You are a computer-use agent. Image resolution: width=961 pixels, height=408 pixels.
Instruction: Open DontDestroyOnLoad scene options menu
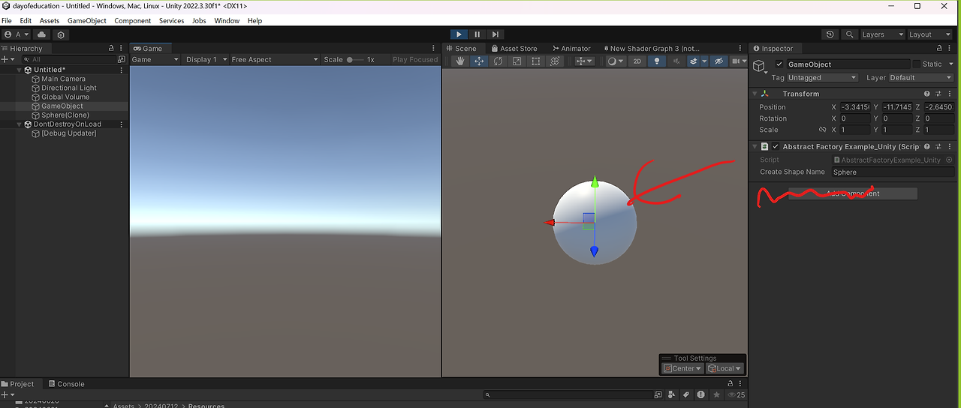coord(122,124)
